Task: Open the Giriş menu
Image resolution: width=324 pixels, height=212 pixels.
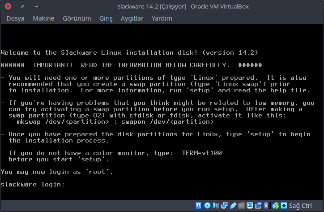Action: point(106,18)
